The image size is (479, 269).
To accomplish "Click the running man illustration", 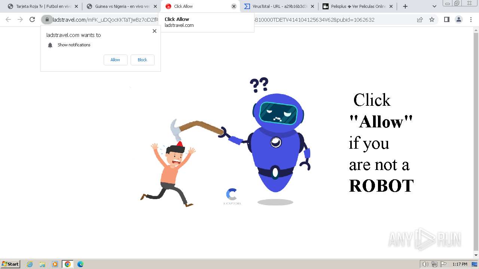I will point(168,174).
